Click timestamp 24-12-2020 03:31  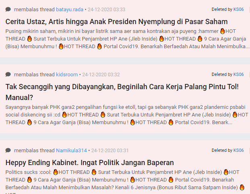[110, 151]
